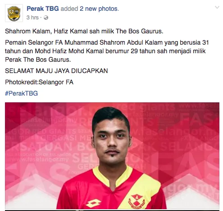
Task: Click the #PerakTBG hashtag
Action: coord(21,93)
